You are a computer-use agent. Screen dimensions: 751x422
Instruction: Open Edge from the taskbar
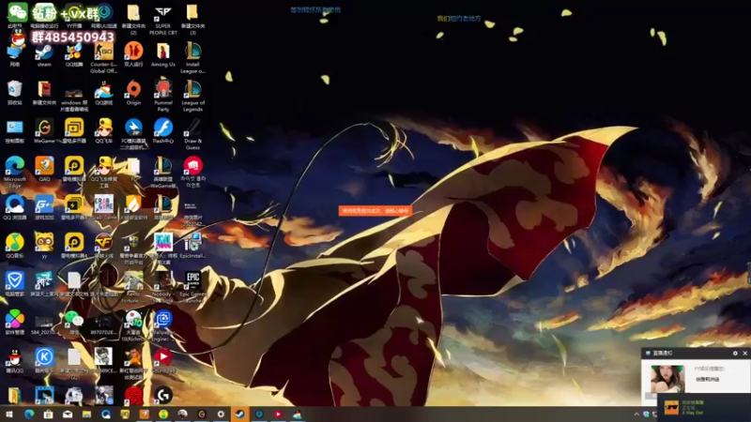pyautogui.click(x=29, y=414)
